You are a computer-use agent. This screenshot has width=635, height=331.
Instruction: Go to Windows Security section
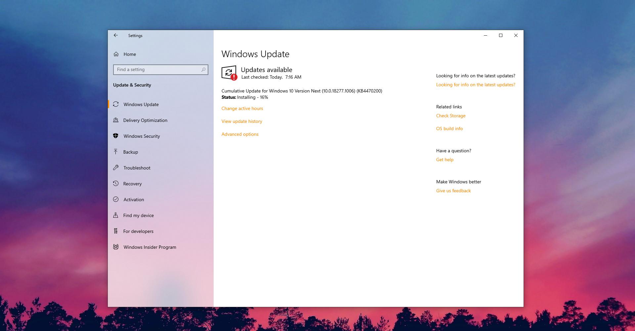(x=161, y=136)
